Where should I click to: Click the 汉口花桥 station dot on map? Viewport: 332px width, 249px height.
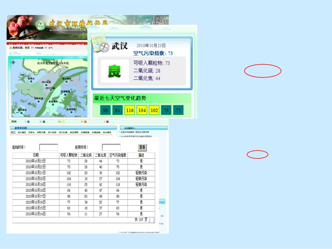(46, 85)
